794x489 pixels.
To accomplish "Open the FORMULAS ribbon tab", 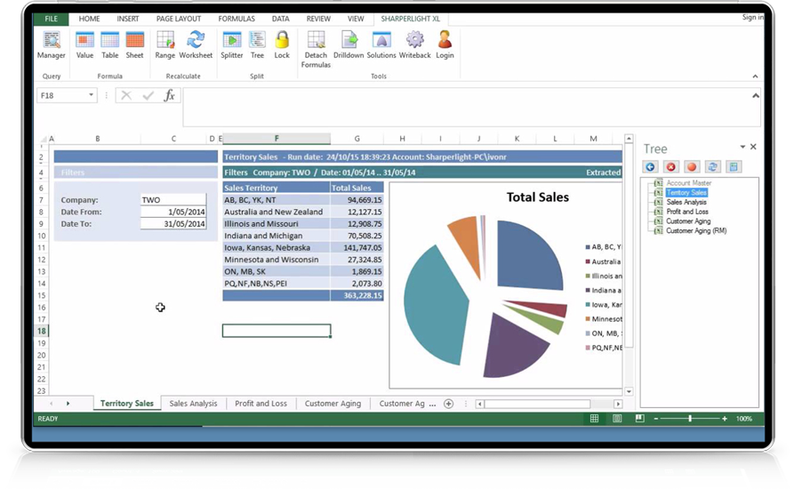I will point(237,19).
